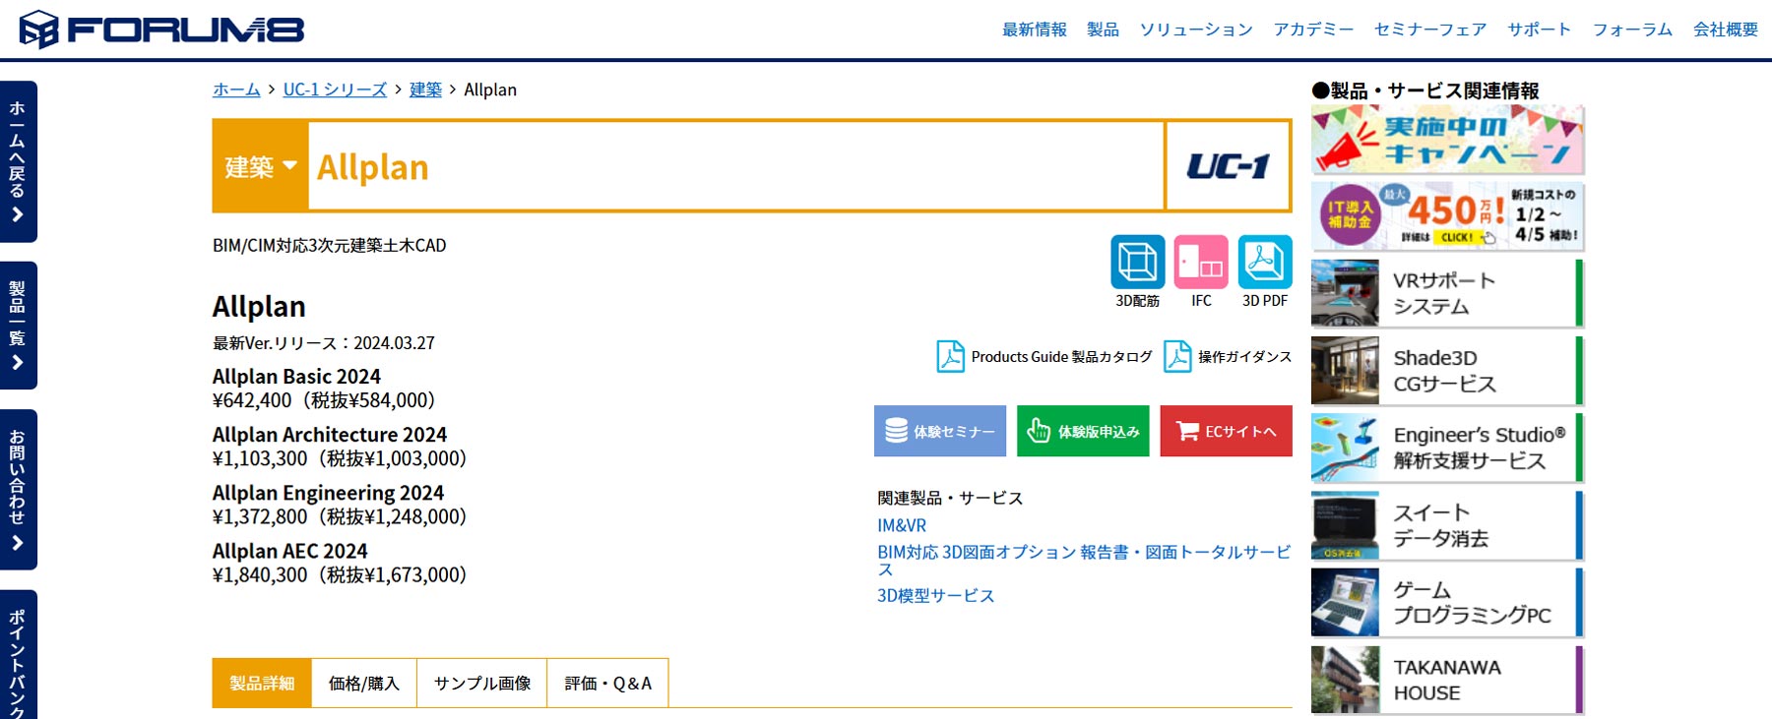1772x719 pixels.
Task: Switch to the 価格/購入 tab
Action: pyautogui.click(x=364, y=683)
